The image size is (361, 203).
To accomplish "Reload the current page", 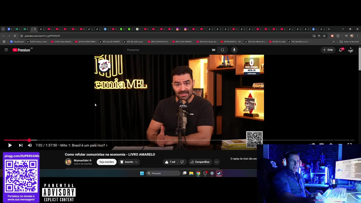I will click(15, 36).
